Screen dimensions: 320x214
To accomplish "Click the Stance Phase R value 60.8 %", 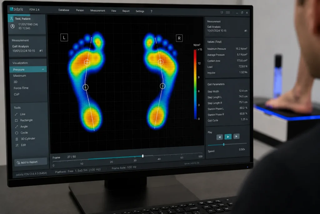I will 243,113.
